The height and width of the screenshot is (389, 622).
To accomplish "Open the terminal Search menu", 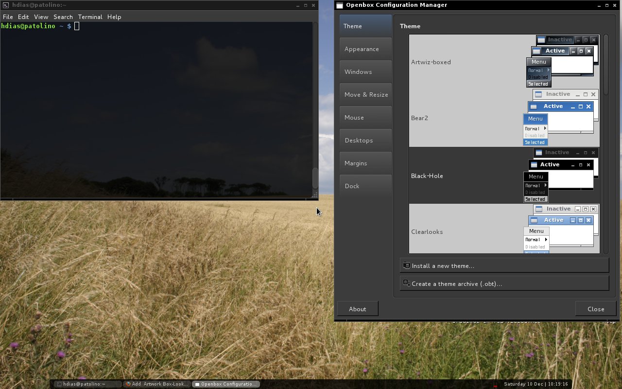I will click(63, 17).
